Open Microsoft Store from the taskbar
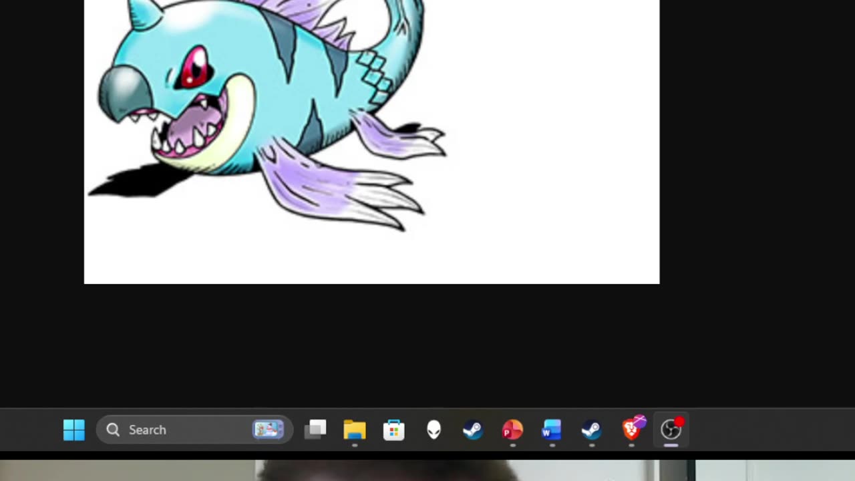Image resolution: width=855 pixels, height=481 pixels. pyautogui.click(x=394, y=430)
